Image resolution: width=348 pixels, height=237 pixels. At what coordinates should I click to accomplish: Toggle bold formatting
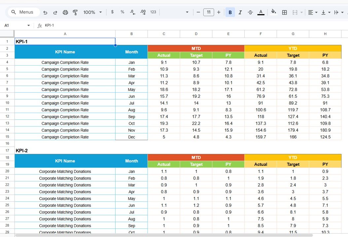coord(230,12)
